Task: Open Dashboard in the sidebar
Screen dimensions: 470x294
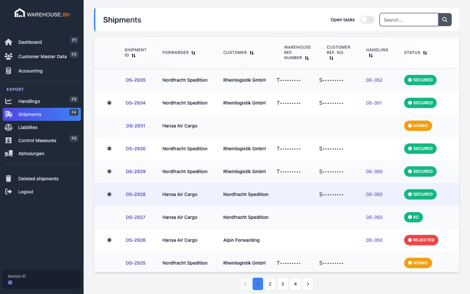Action: point(41,42)
